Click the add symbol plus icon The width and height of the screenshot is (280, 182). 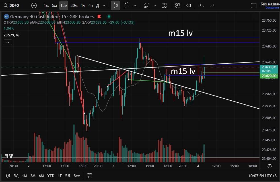pos(34,5)
